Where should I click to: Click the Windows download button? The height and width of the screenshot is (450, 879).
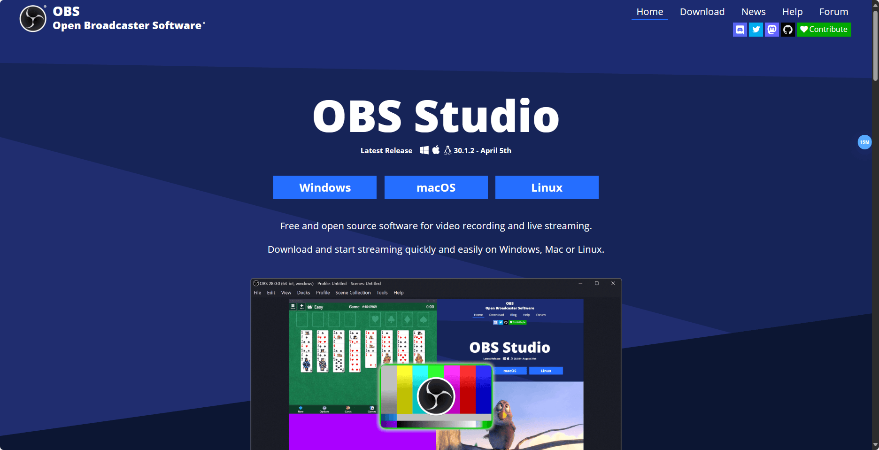325,187
